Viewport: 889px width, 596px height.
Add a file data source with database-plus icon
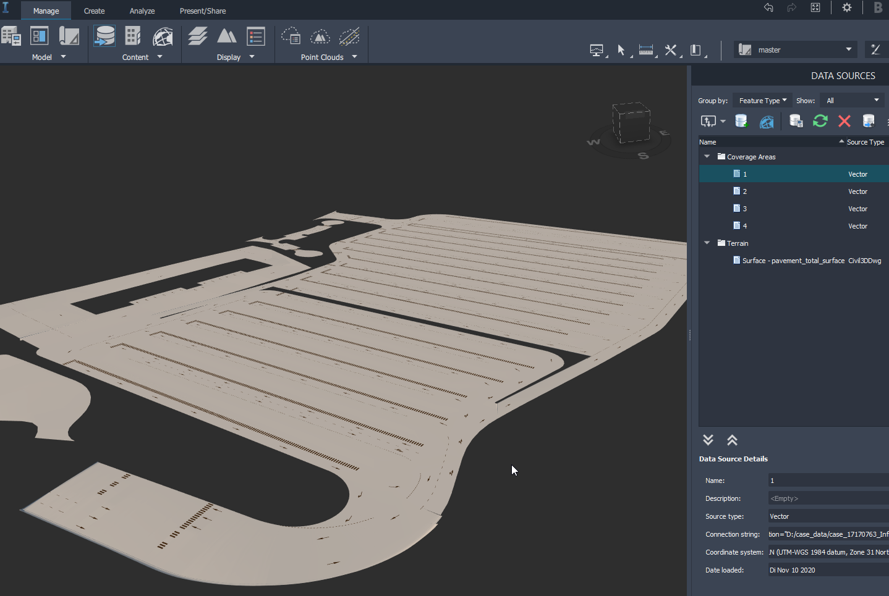(x=741, y=121)
